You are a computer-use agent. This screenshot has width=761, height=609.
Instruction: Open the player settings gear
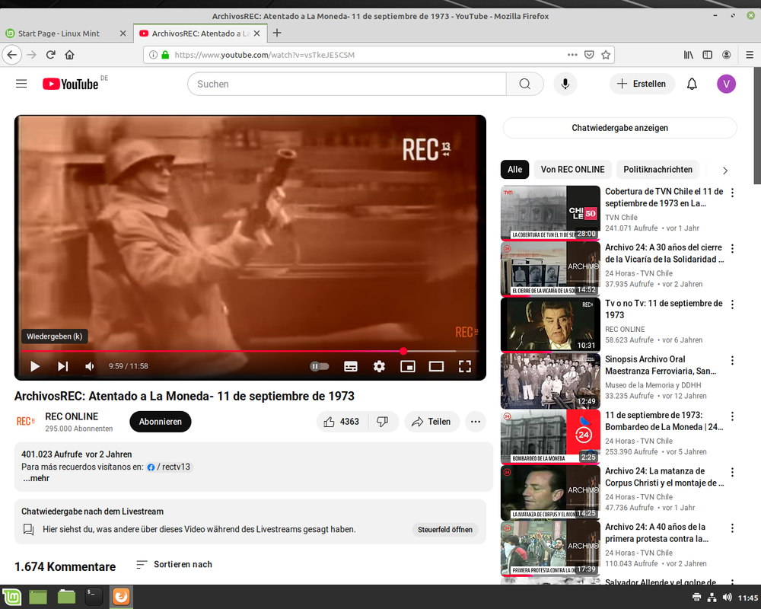click(379, 366)
